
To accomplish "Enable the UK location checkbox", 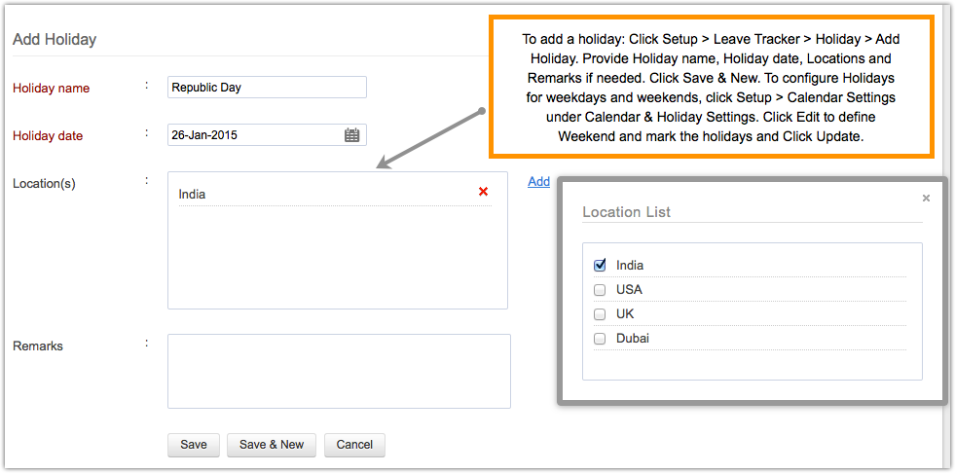I will click(600, 314).
